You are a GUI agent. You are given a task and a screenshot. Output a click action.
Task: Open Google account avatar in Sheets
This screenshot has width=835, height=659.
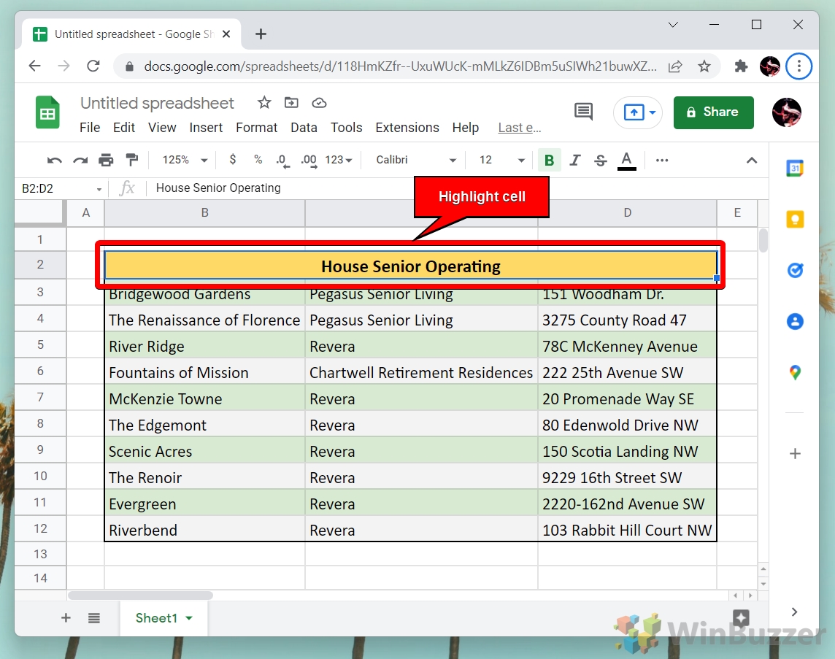(x=787, y=112)
